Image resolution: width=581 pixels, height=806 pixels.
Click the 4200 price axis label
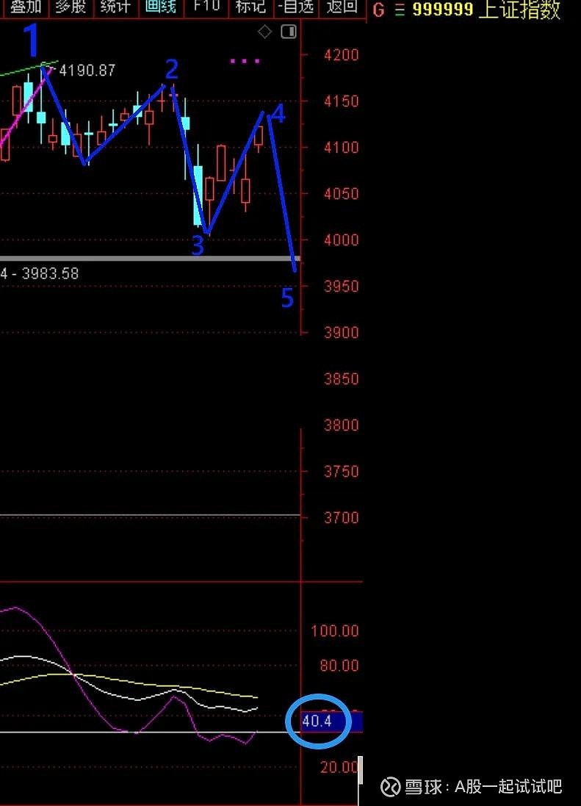(x=341, y=55)
